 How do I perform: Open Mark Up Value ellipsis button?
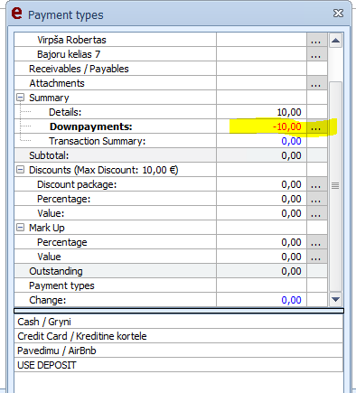coord(317,257)
